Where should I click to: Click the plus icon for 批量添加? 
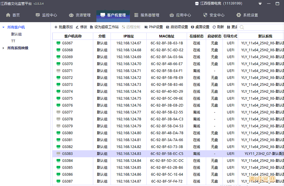[56, 27]
